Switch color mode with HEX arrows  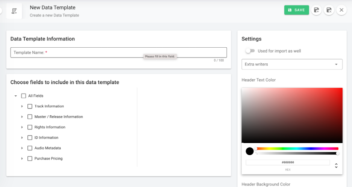[336, 166]
